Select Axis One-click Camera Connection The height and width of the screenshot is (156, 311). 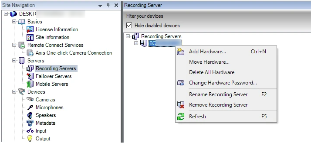pos(74,53)
